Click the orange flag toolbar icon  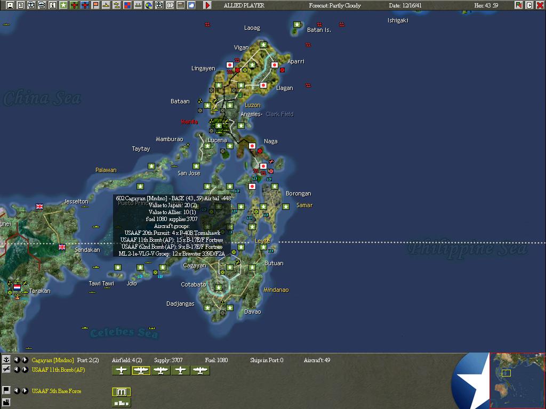[95, 5]
